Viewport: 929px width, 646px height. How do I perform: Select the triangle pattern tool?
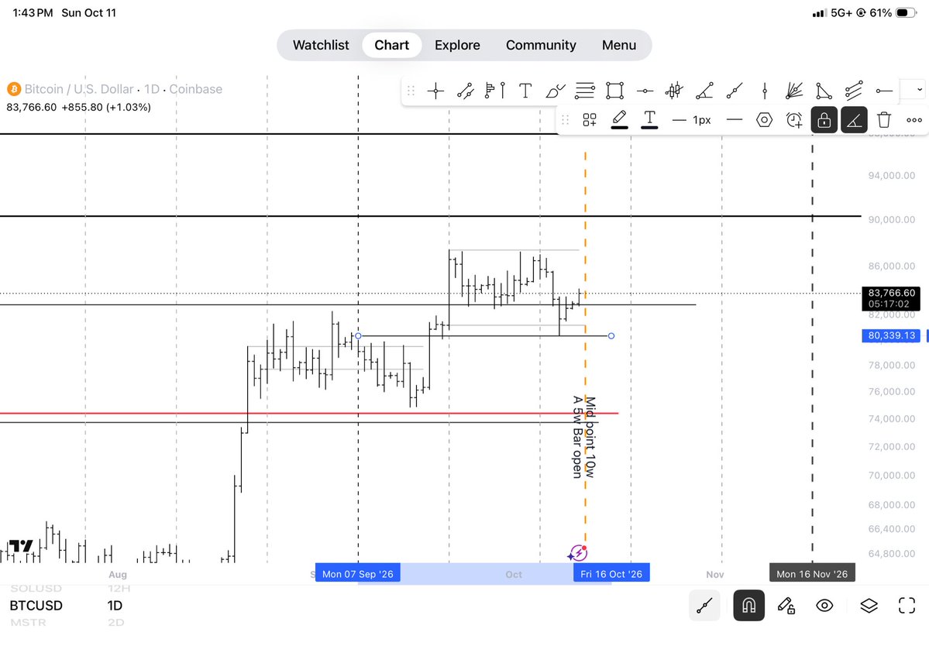coord(824,91)
